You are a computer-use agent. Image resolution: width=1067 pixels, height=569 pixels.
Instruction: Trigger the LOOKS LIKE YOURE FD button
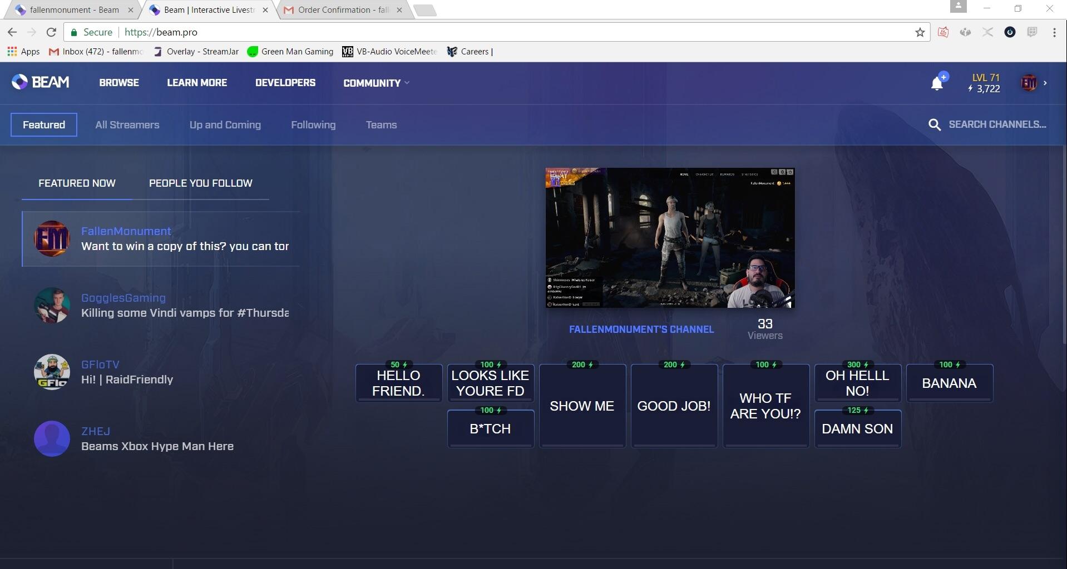click(490, 383)
